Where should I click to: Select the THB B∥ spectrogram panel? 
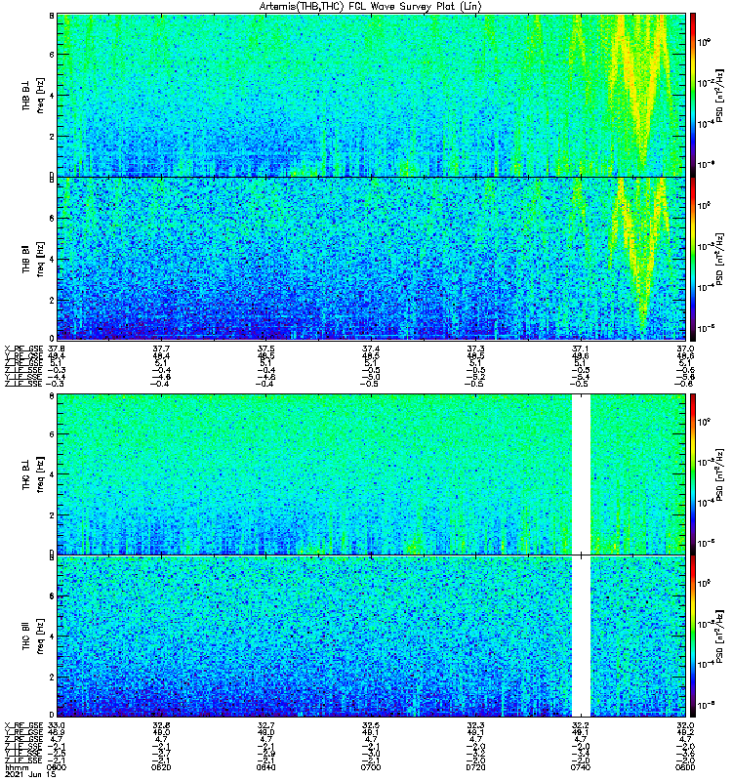(372, 259)
